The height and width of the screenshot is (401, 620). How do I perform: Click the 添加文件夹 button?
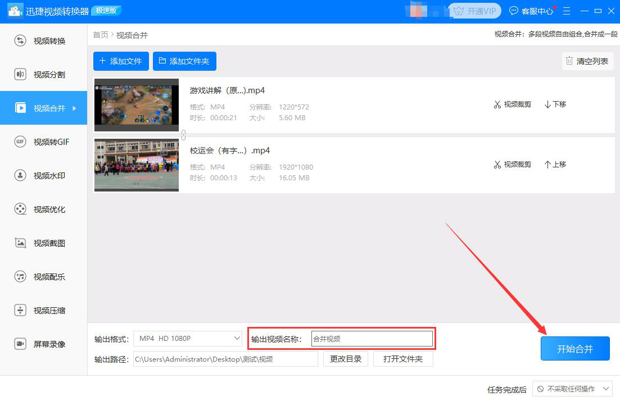184,61
